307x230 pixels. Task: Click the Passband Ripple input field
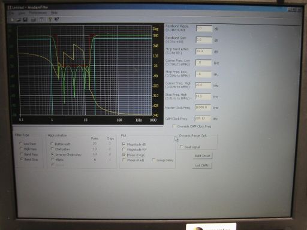click(204, 29)
